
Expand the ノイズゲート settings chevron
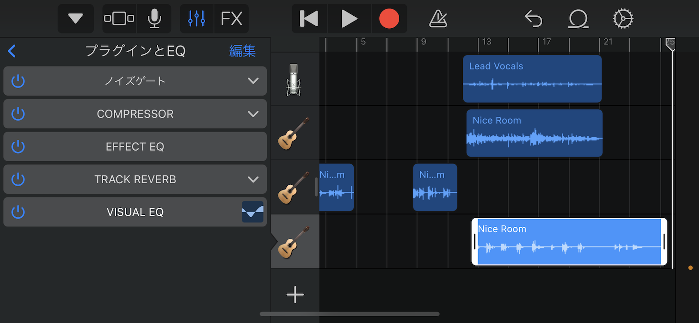tap(253, 81)
